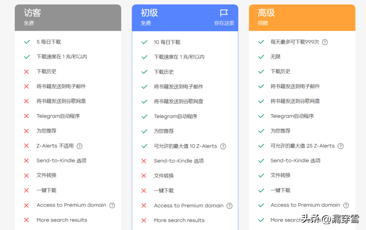Click 可允许的最大值 25 Z-Alerts text
366x230 pixels.
pos(303,146)
